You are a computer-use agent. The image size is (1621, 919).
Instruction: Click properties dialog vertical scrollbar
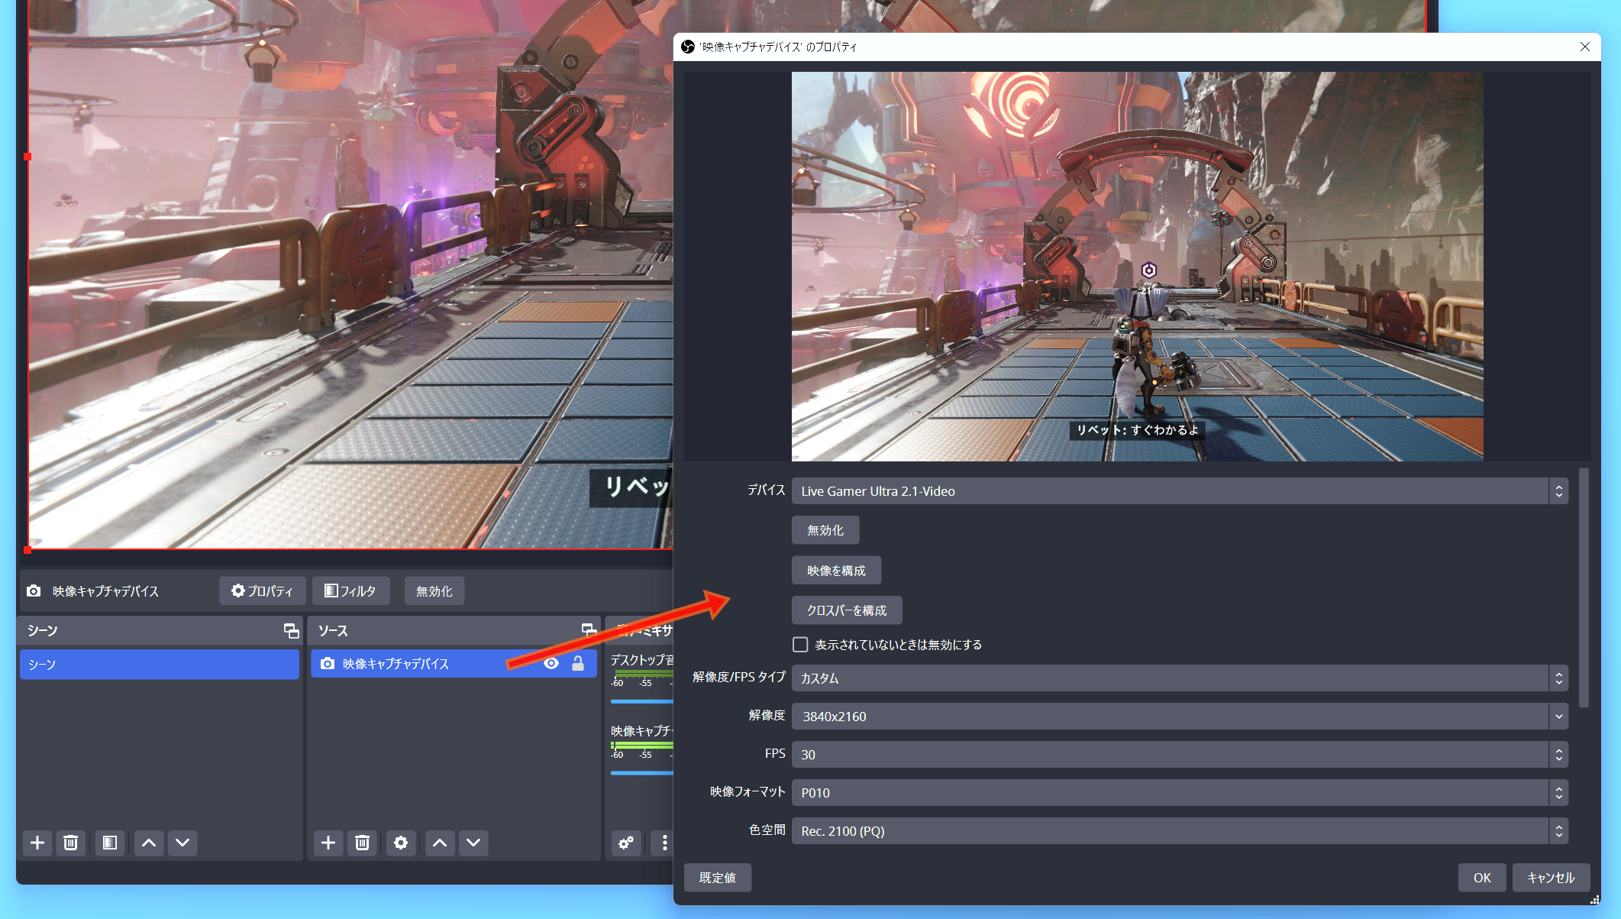[x=1584, y=587]
